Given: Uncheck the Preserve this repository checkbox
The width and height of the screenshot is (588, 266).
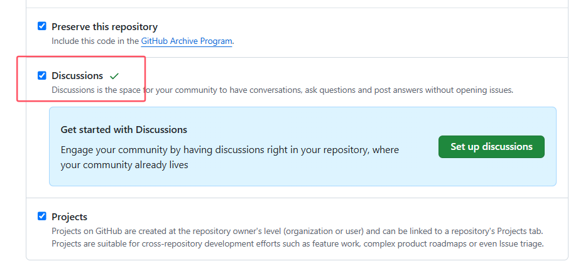Looking at the screenshot, I should (x=42, y=26).
